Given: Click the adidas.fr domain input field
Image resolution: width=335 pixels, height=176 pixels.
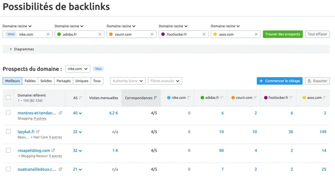Looking at the screenshot, I should point(80,34).
